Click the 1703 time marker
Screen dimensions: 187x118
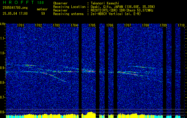[x=56, y=25]
